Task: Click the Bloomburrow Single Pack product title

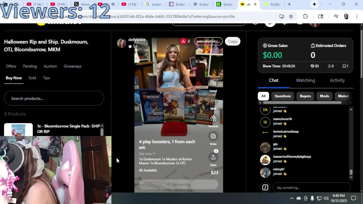Action: click(x=68, y=129)
